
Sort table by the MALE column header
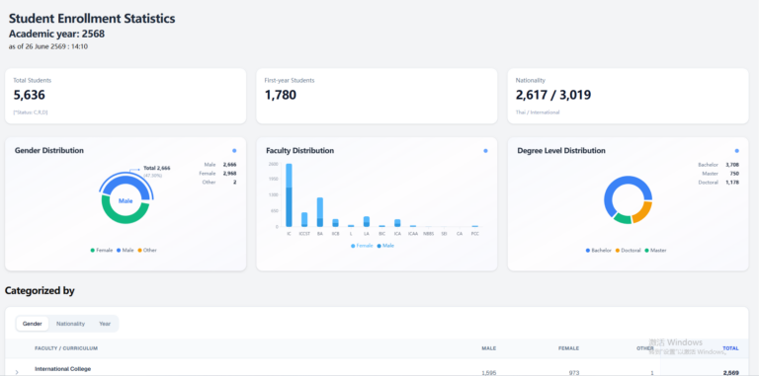(x=489, y=348)
